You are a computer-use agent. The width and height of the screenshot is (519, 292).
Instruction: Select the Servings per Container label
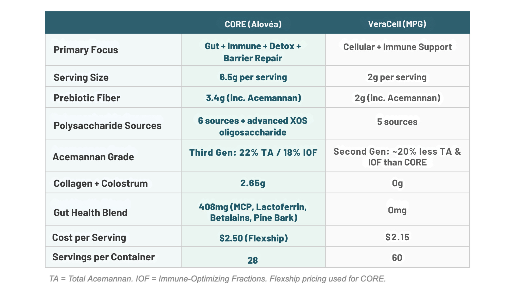pos(103,257)
